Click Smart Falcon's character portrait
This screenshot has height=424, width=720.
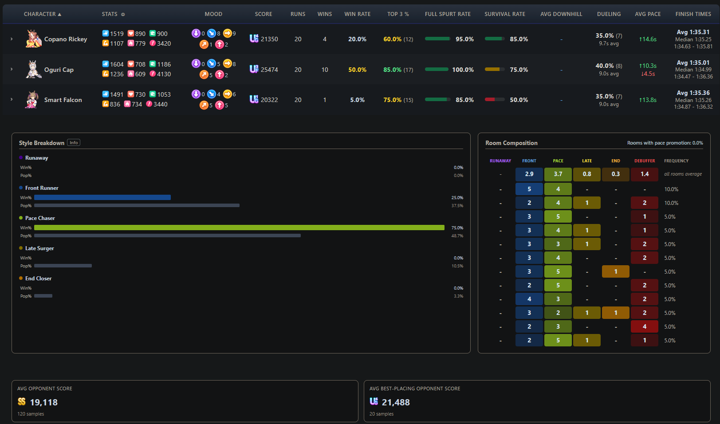(32, 99)
